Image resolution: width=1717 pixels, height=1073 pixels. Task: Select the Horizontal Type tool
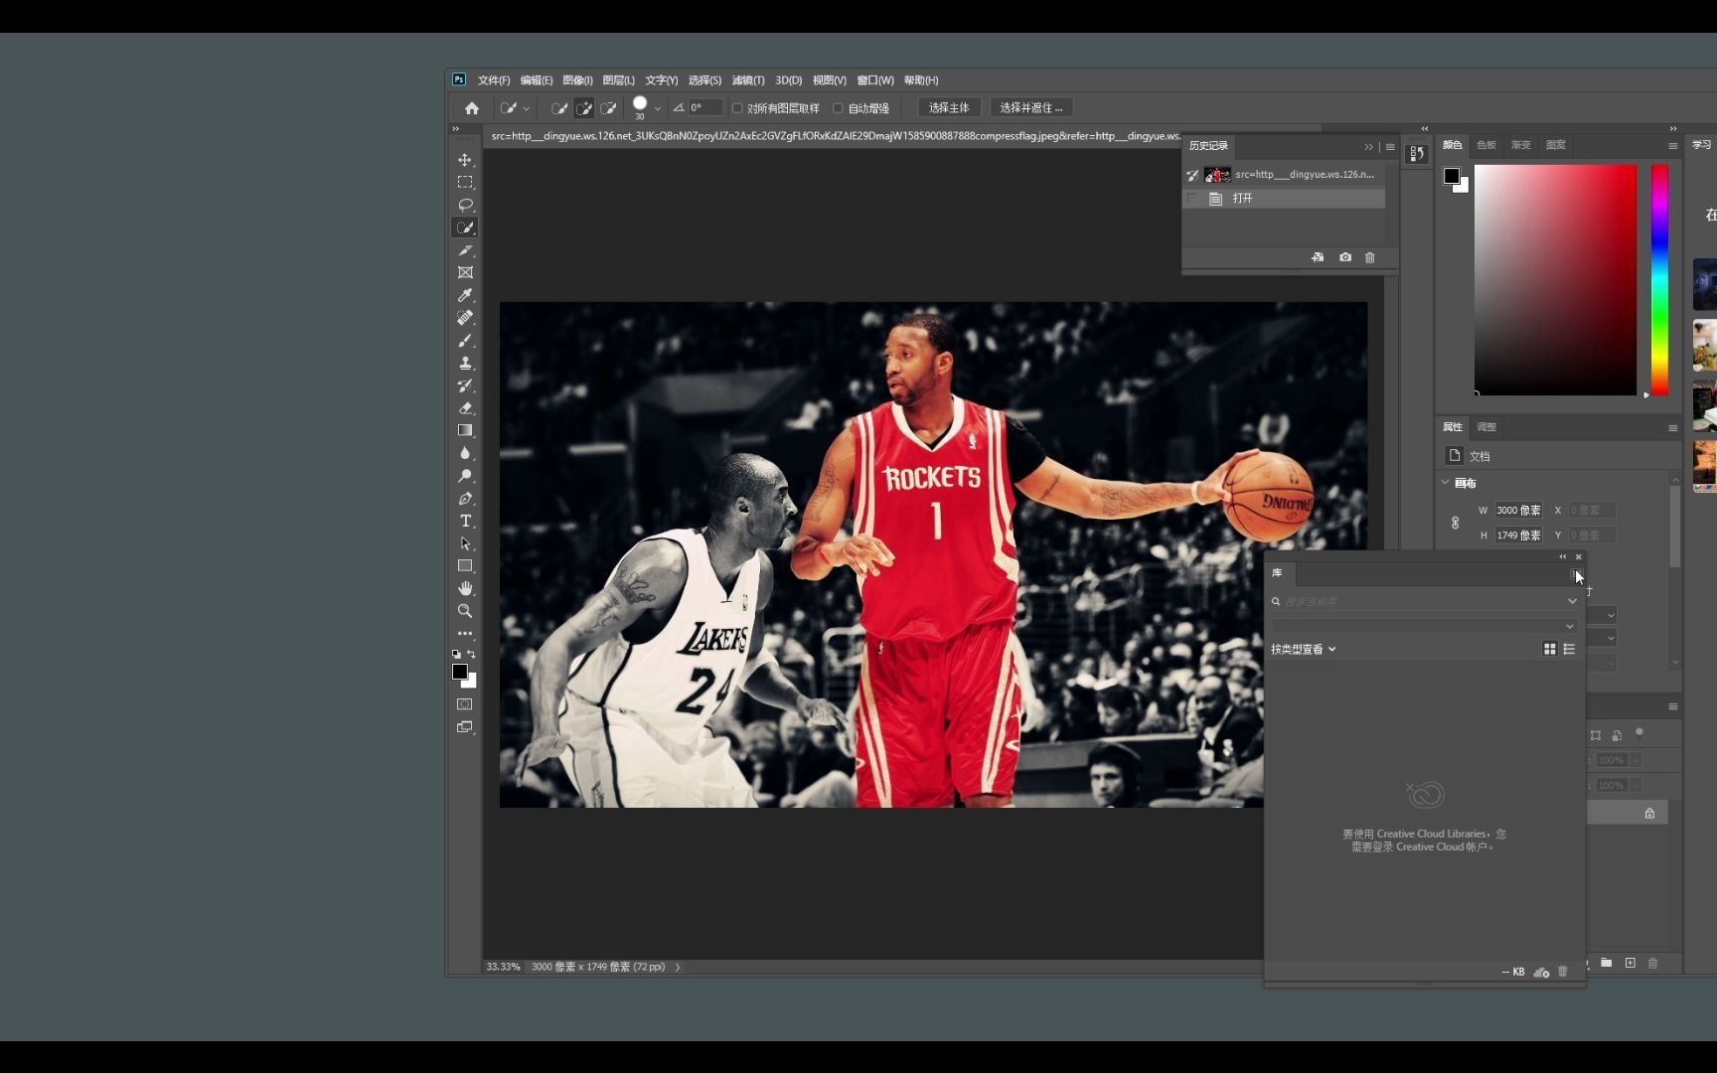(465, 521)
